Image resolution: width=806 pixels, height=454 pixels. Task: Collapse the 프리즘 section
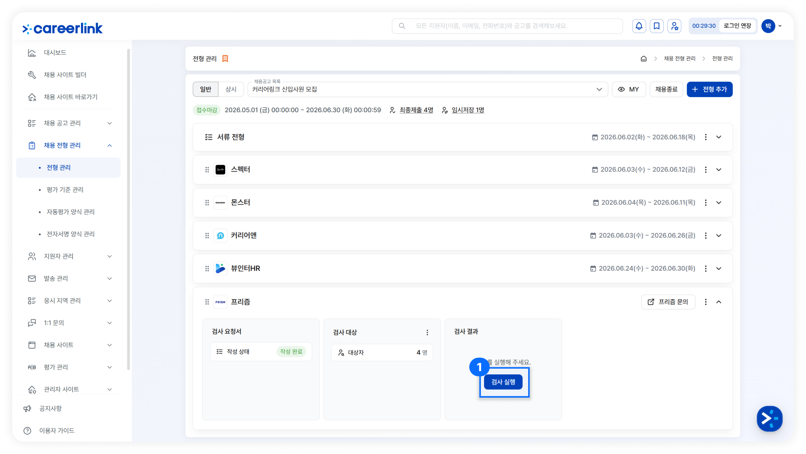pos(719,302)
